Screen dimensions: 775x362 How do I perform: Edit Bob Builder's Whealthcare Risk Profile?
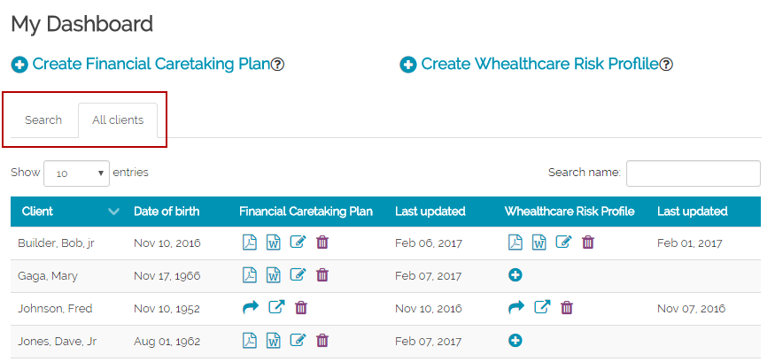564,243
